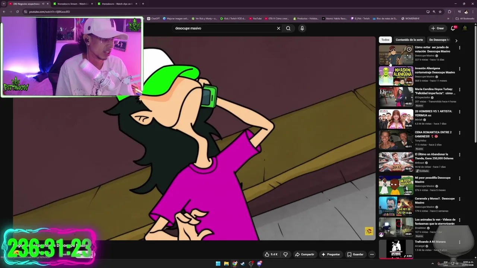Open options menu for Caramela y Morao video
The width and height of the screenshot is (477, 268).
tap(459, 199)
